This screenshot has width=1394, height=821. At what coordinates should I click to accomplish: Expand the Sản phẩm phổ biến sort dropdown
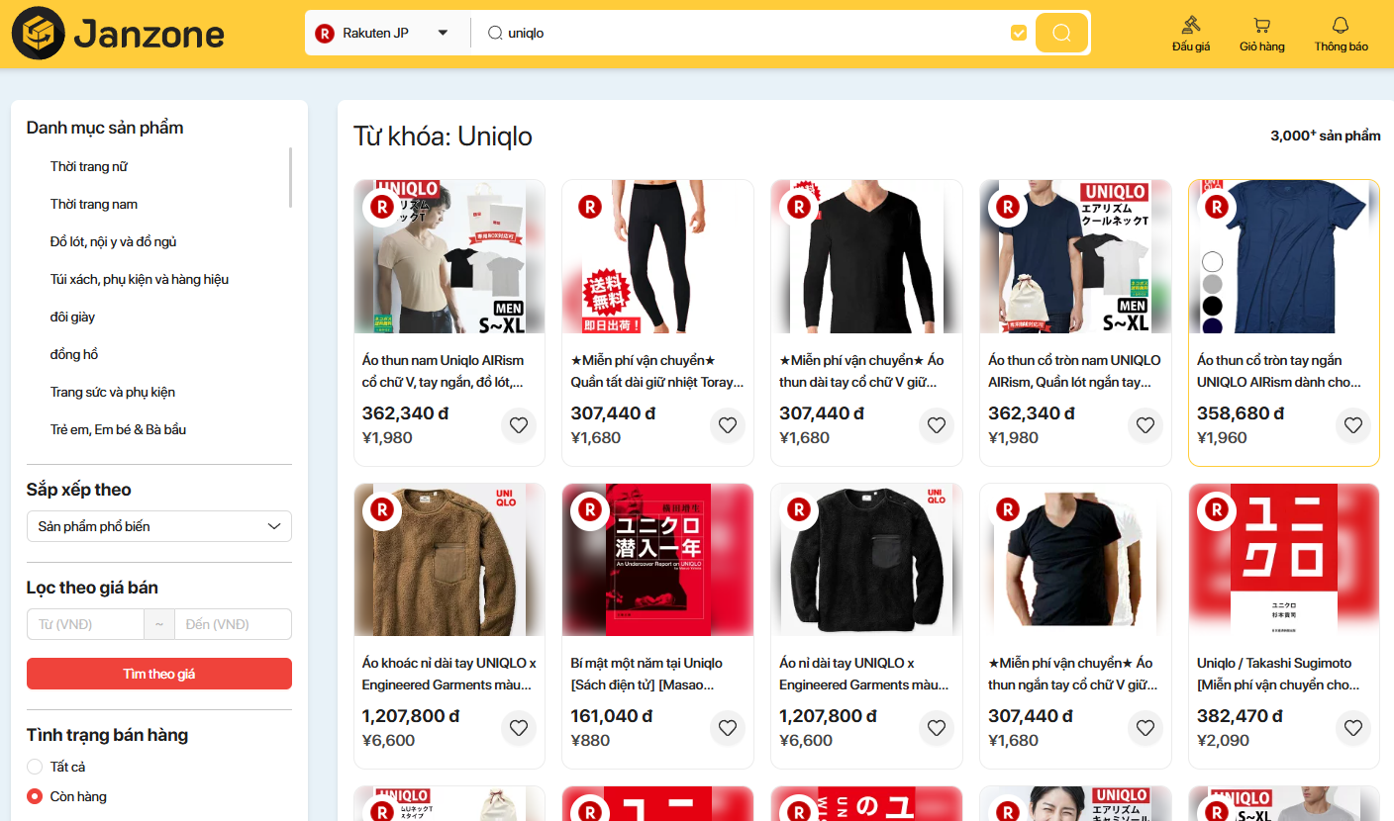[159, 526]
